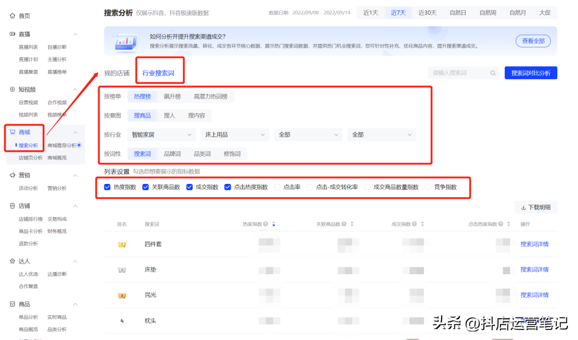The width and height of the screenshot is (578, 340).
Task: Collapse the 直播 sidebar section
Action: point(75,34)
